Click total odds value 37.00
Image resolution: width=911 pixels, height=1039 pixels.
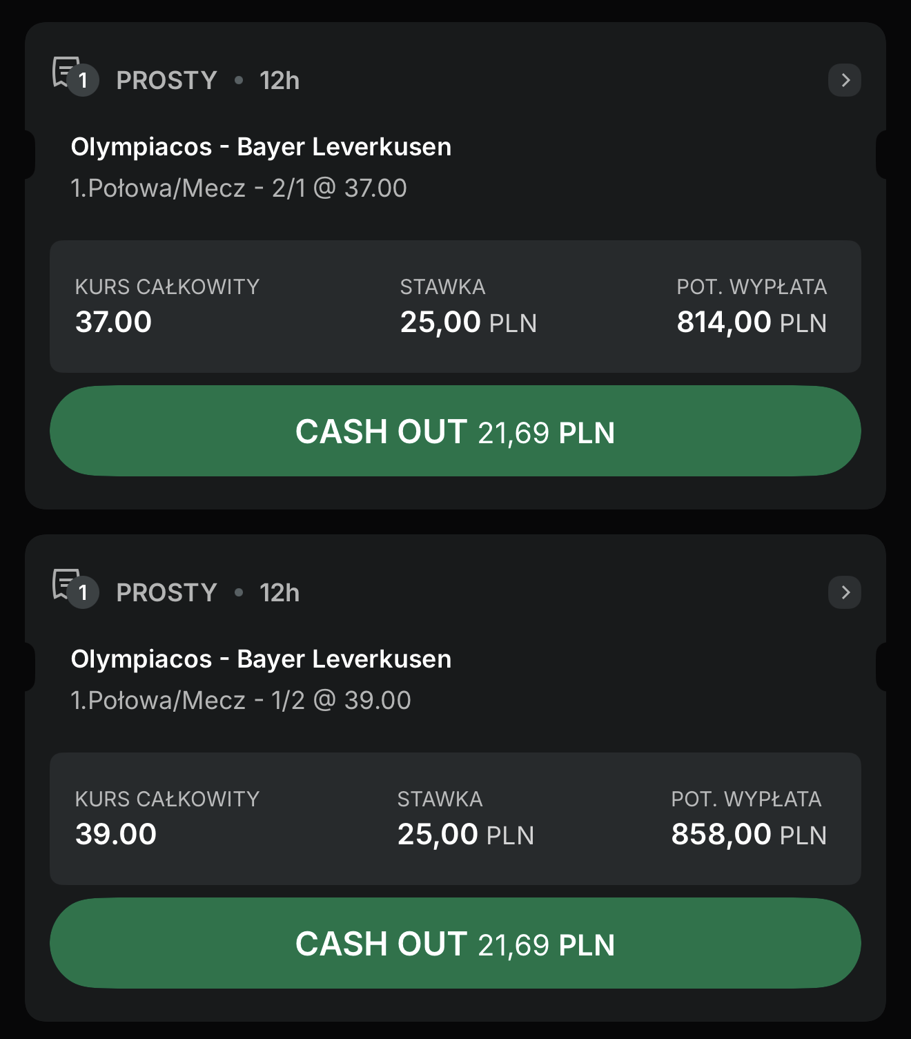(113, 322)
